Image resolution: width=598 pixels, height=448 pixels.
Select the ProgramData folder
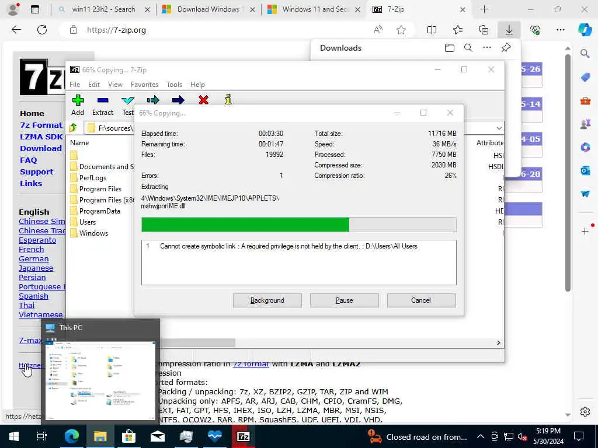click(99, 211)
